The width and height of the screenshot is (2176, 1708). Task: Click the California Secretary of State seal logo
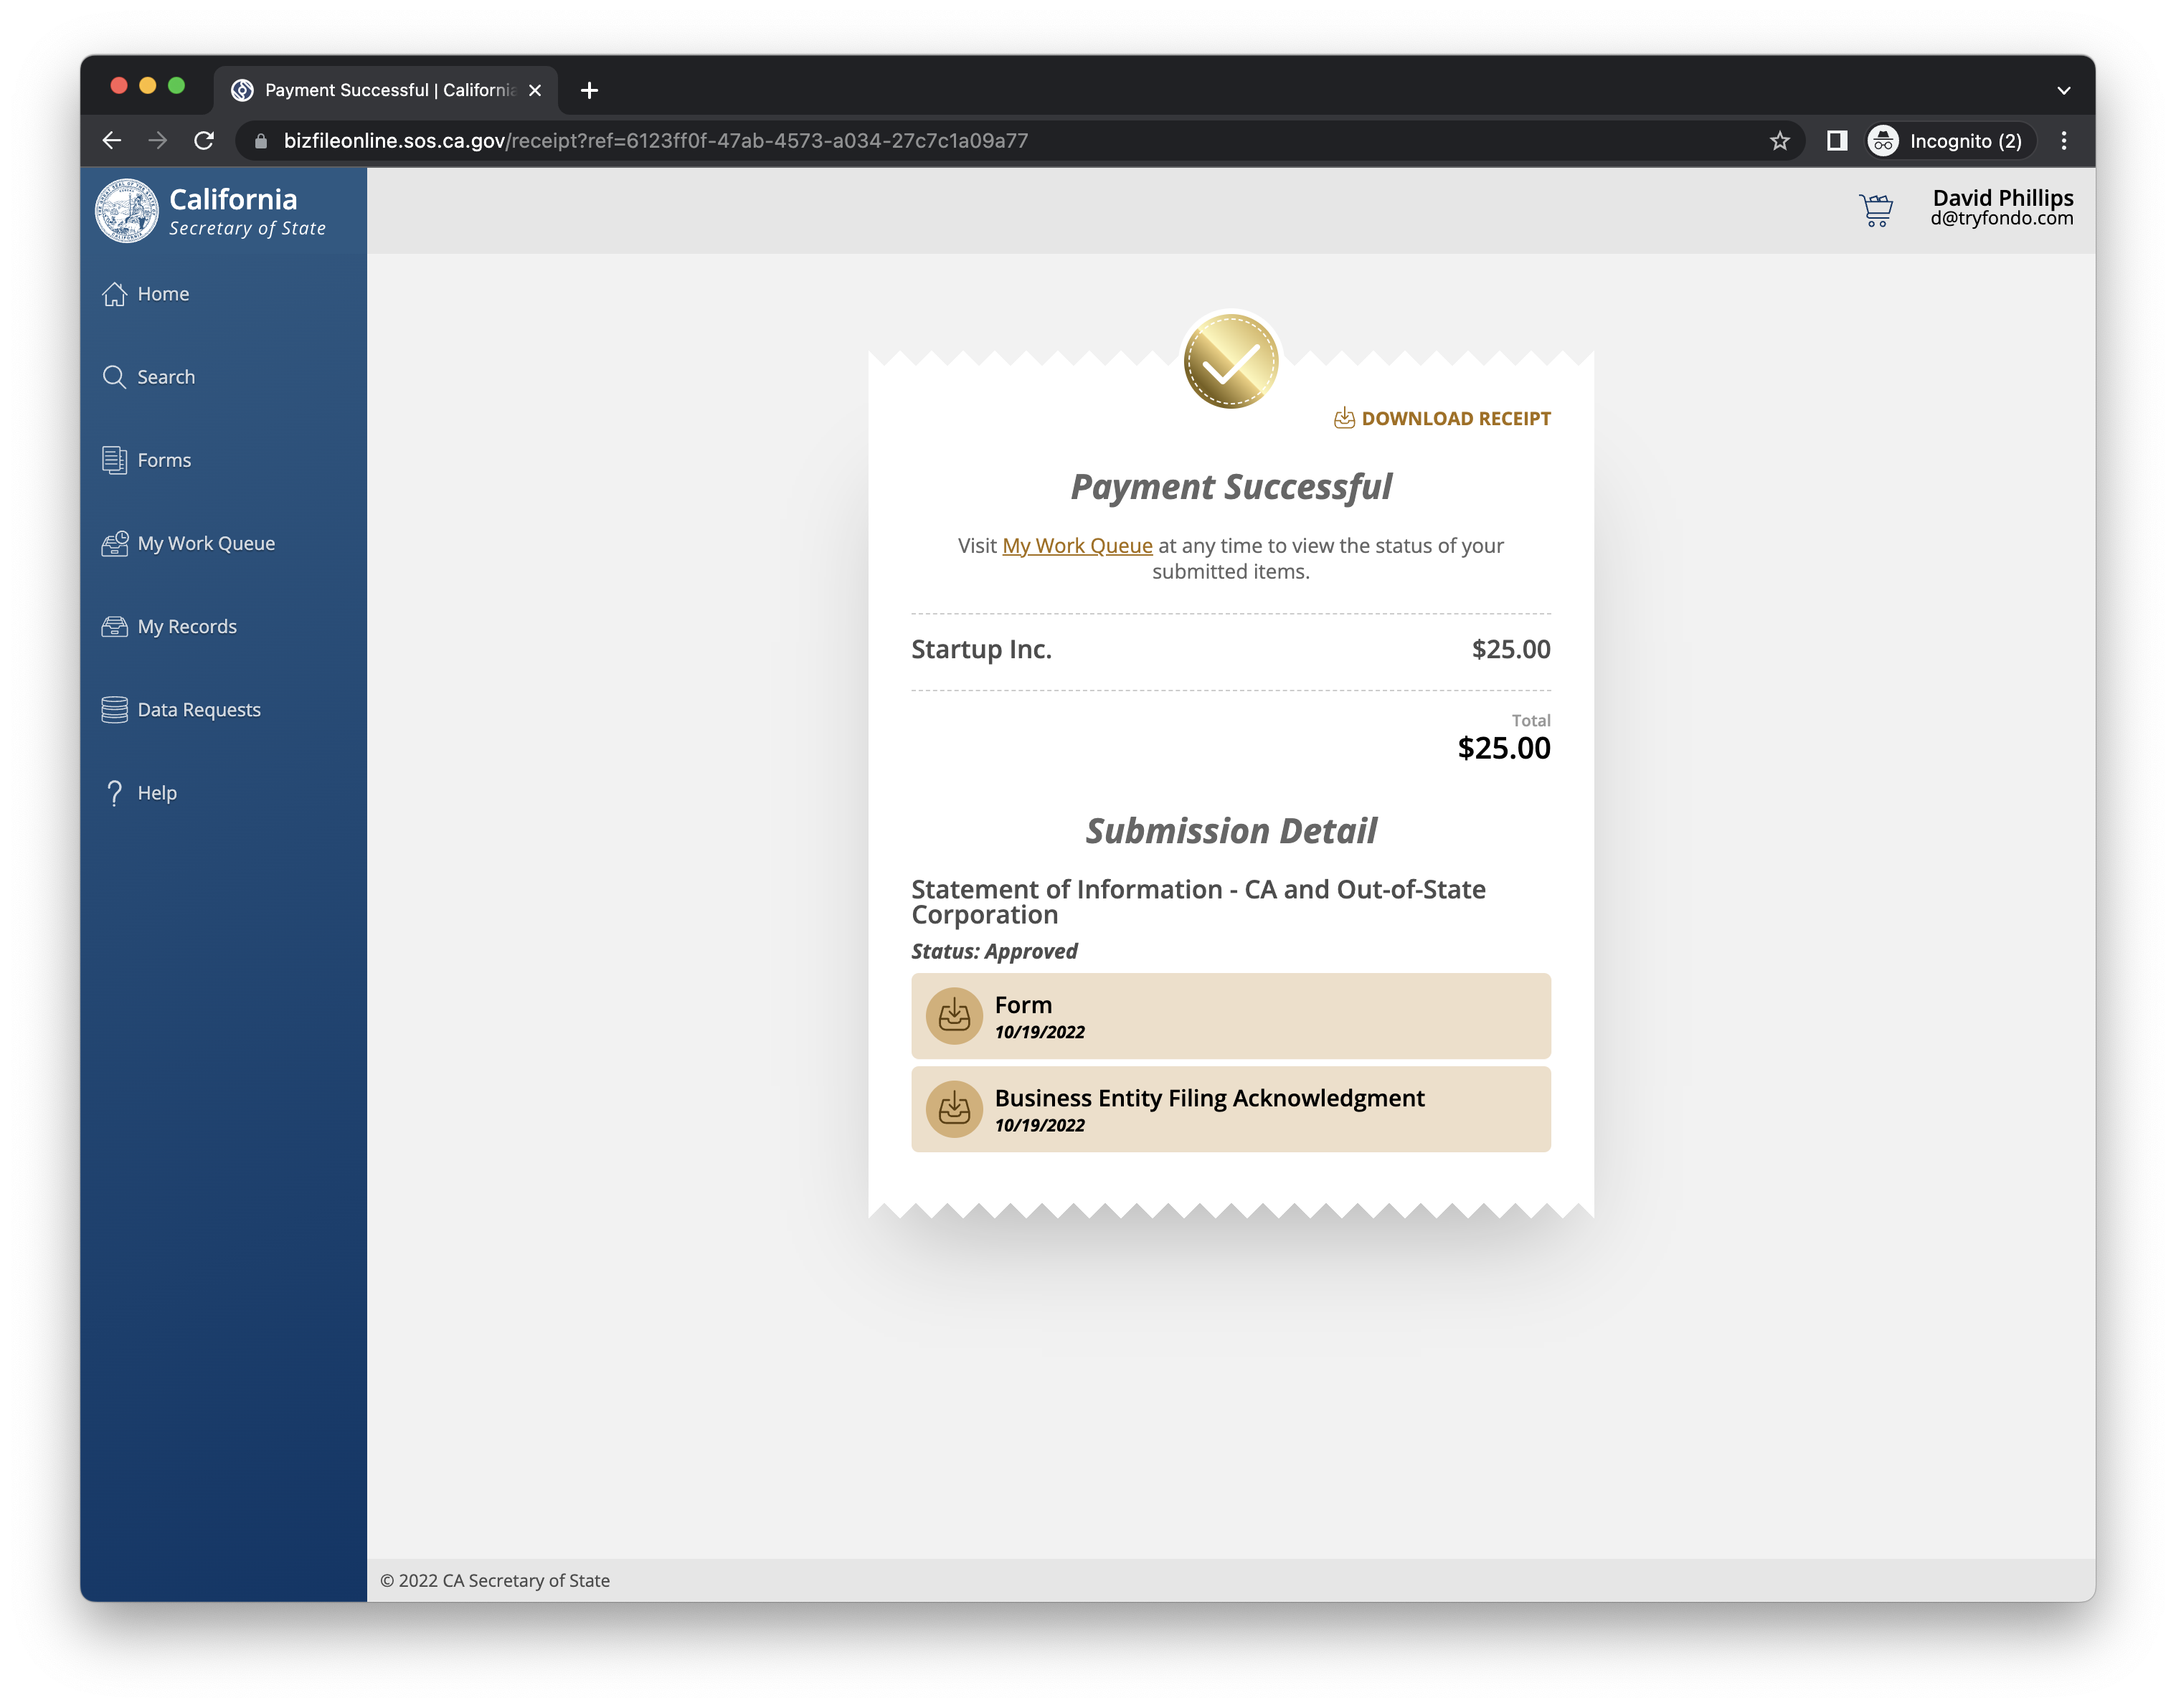(x=127, y=211)
